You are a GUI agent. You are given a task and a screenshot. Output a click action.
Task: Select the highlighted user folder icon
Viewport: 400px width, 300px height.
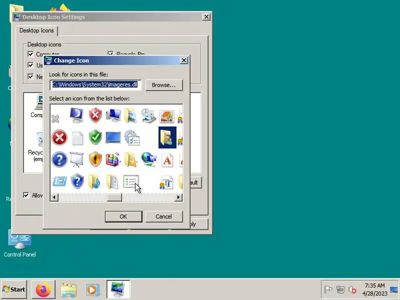(x=167, y=137)
